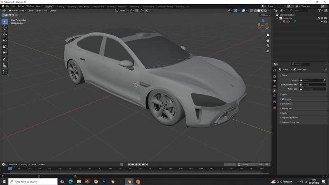The image size is (329, 185).
Task: Expand the Units panel
Action: tap(284, 95)
